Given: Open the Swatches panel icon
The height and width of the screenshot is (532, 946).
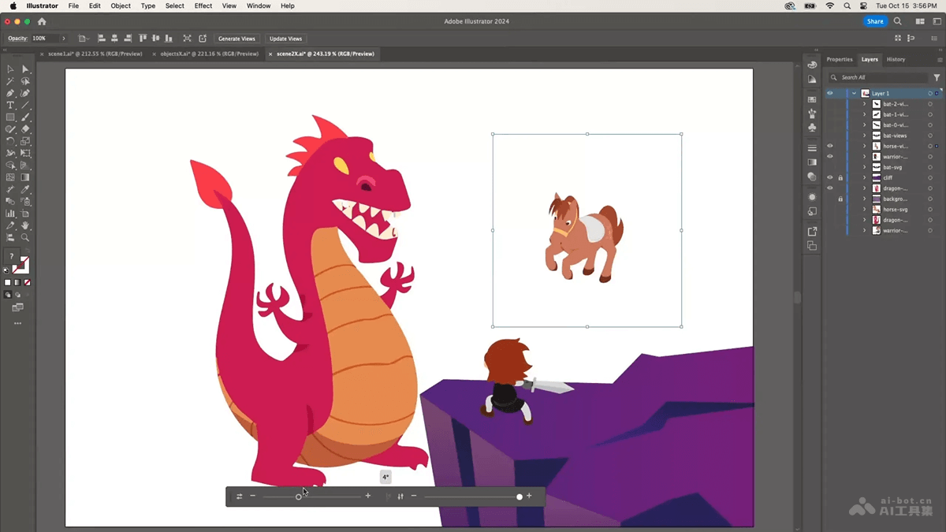Looking at the screenshot, I should (x=813, y=99).
